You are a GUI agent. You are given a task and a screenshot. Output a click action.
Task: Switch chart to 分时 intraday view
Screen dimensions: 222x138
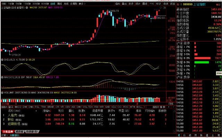[x=4, y=4]
